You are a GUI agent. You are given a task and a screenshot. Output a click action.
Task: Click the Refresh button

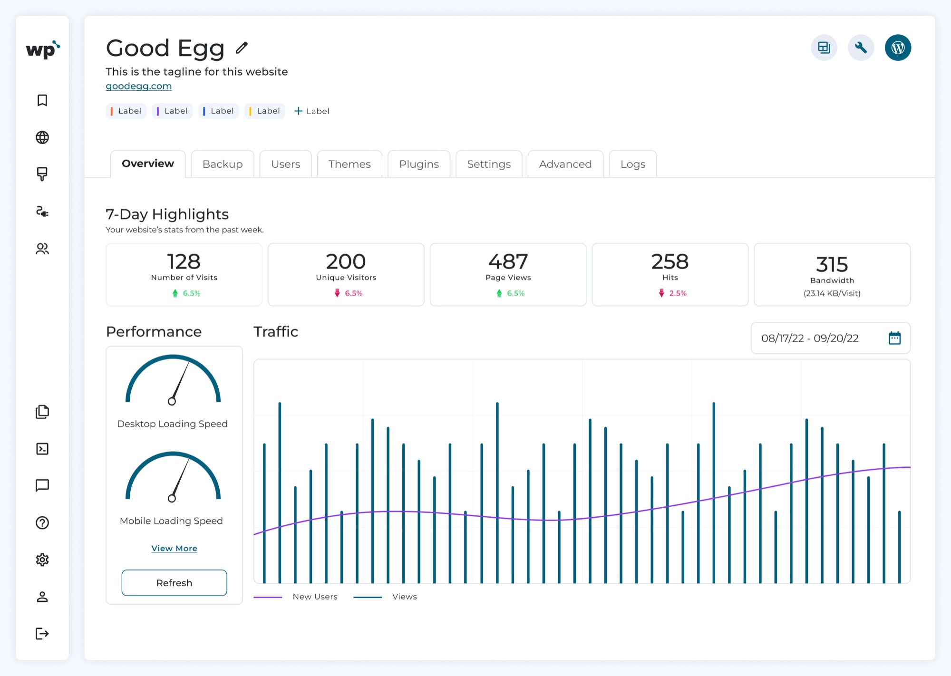coord(175,583)
